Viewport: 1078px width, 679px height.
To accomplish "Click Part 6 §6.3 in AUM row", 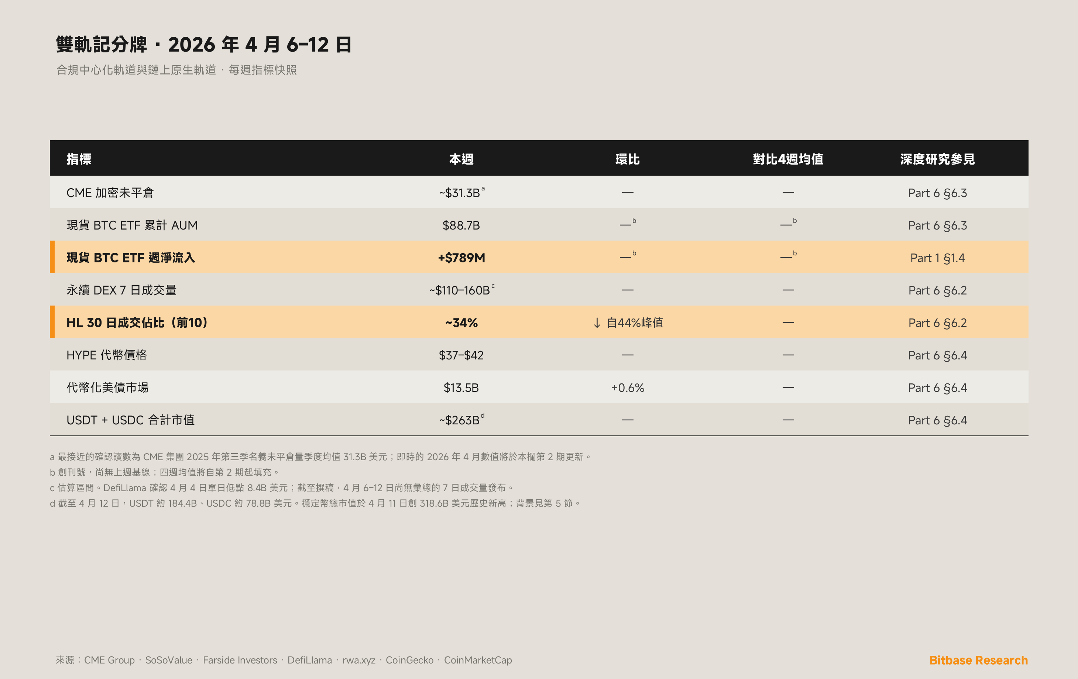I will click(x=937, y=225).
